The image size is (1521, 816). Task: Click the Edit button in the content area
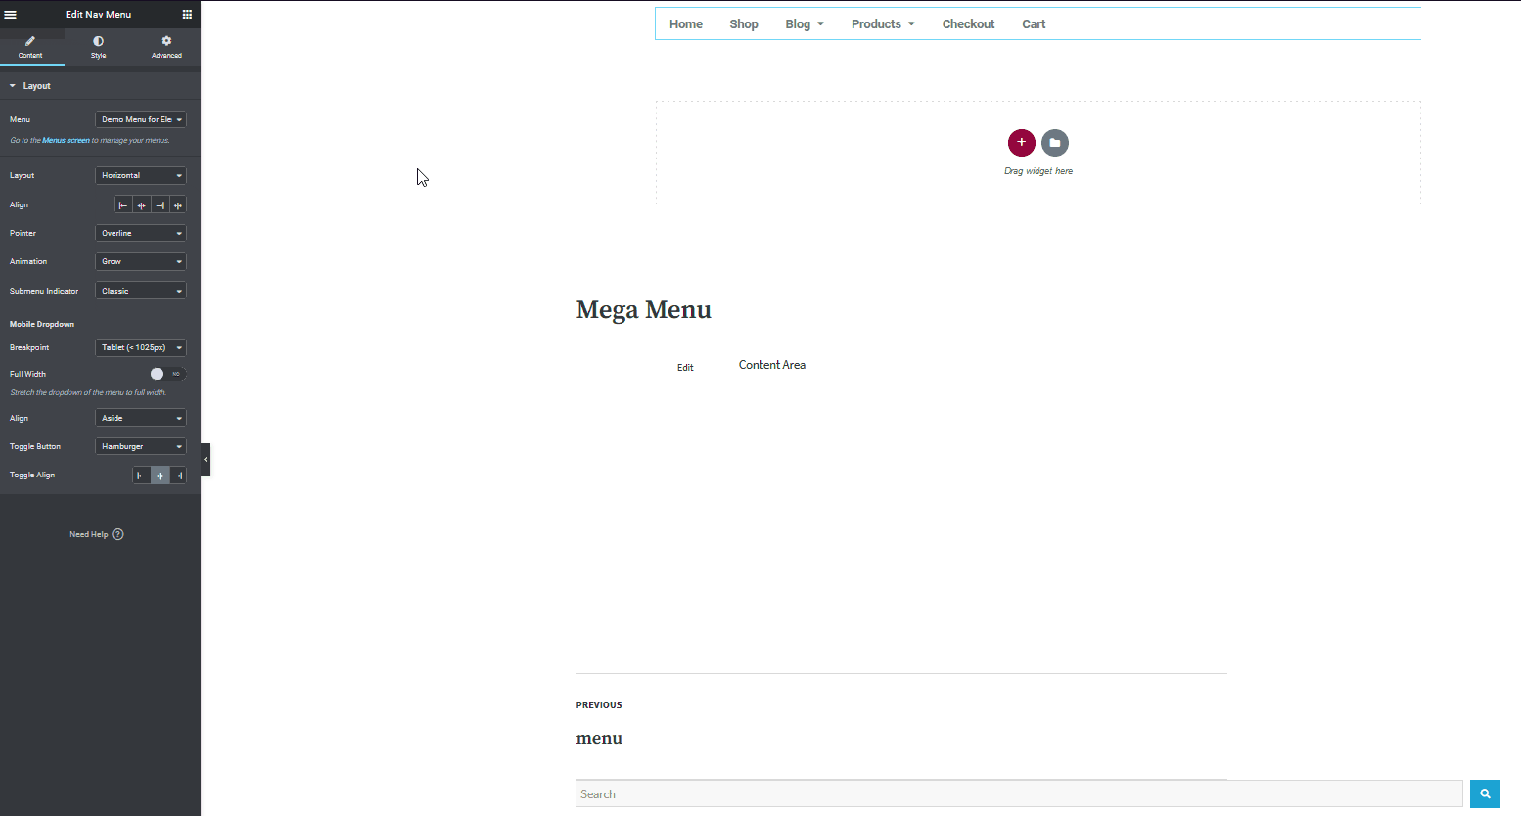(685, 367)
